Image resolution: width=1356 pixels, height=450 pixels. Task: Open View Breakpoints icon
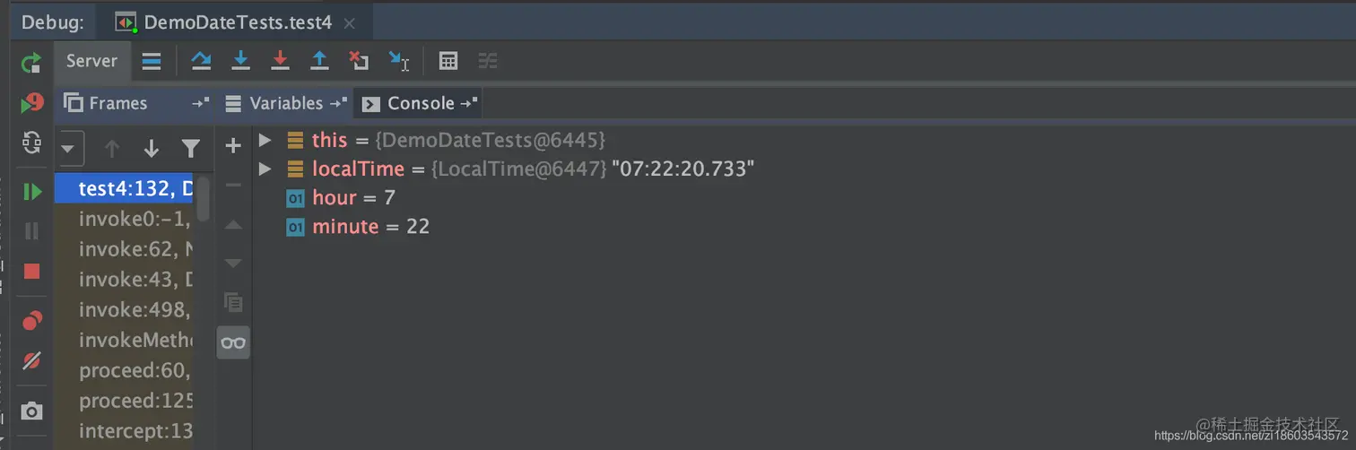coord(31,321)
